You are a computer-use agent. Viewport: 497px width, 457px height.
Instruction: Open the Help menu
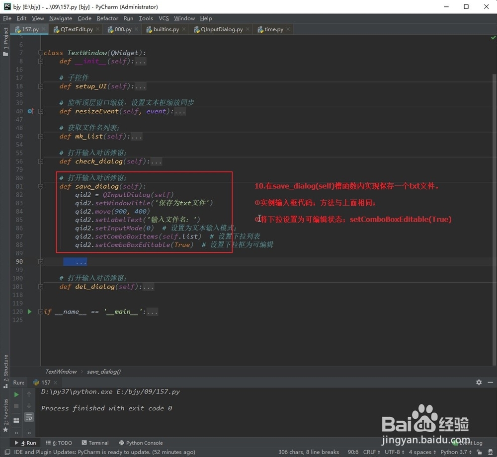click(206, 18)
